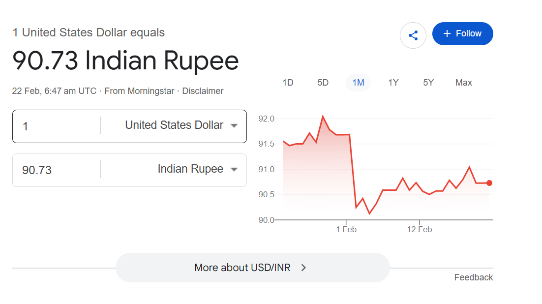Show the Max chart range
542x304 pixels.
(463, 83)
